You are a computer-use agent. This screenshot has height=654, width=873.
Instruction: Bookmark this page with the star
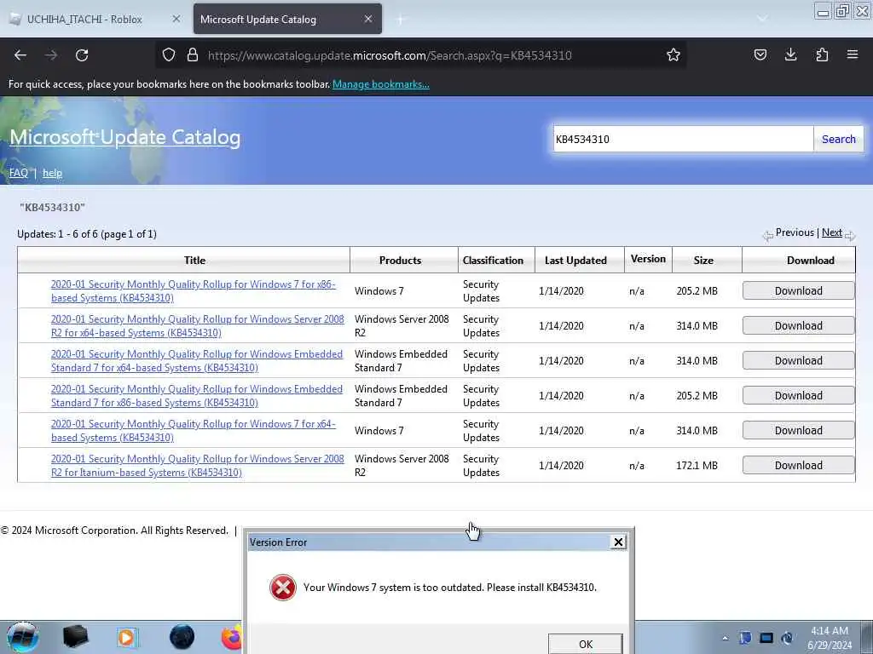coord(674,54)
